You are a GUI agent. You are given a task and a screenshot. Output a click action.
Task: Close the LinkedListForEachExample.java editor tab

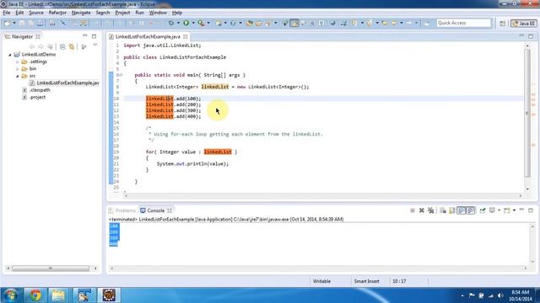[x=186, y=36]
